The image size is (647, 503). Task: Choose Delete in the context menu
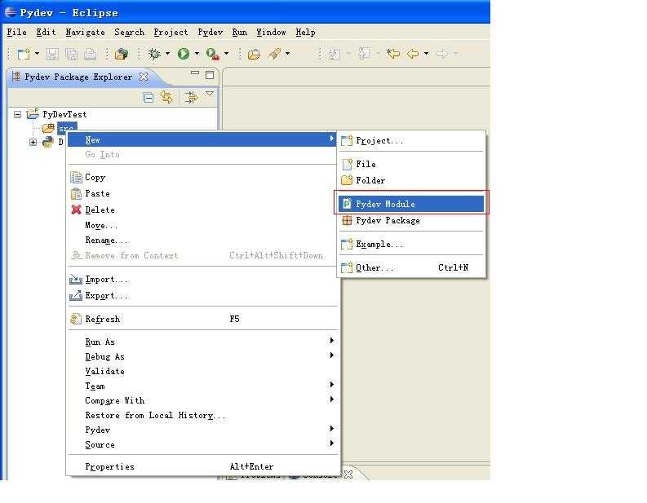[x=202, y=210]
